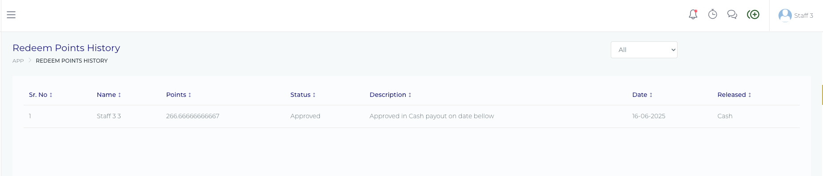This screenshot has height=176, width=823.
Task: Open the All status filter dropdown
Action: (644, 50)
